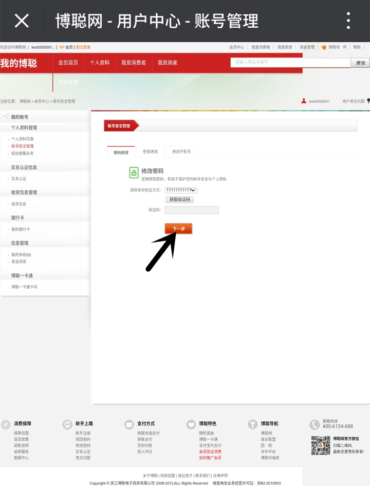Screen dimensions: 370x486
Task: Click the wallet icon beside 支付方式
Action: click(x=129, y=424)
